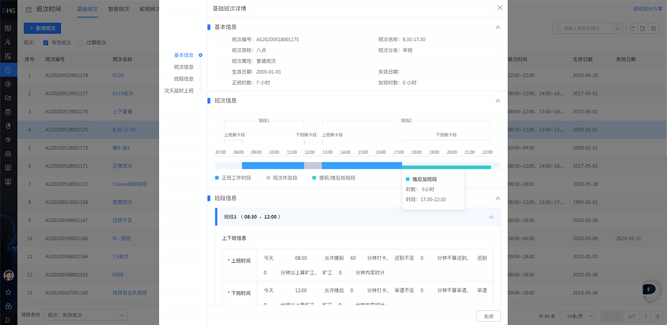Image resolution: width=667 pixels, height=325 pixels.
Task: Jump to 班段信息 in the anchor navigation
Action: 183,79
